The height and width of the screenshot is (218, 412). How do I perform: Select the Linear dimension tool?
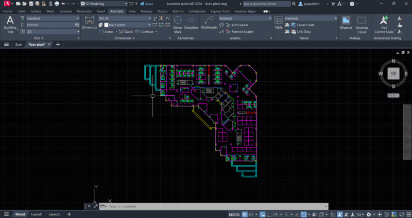click(107, 32)
